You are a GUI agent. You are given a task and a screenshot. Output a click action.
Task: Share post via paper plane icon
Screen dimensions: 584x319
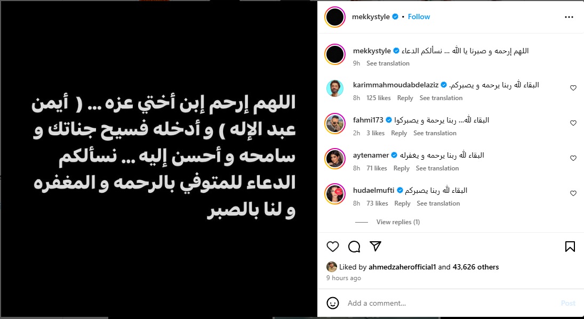coord(375,246)
